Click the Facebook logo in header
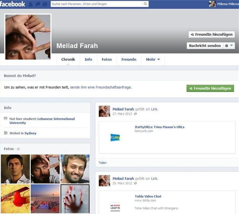This screenshot has height=214, width=239. pos(13,4)
